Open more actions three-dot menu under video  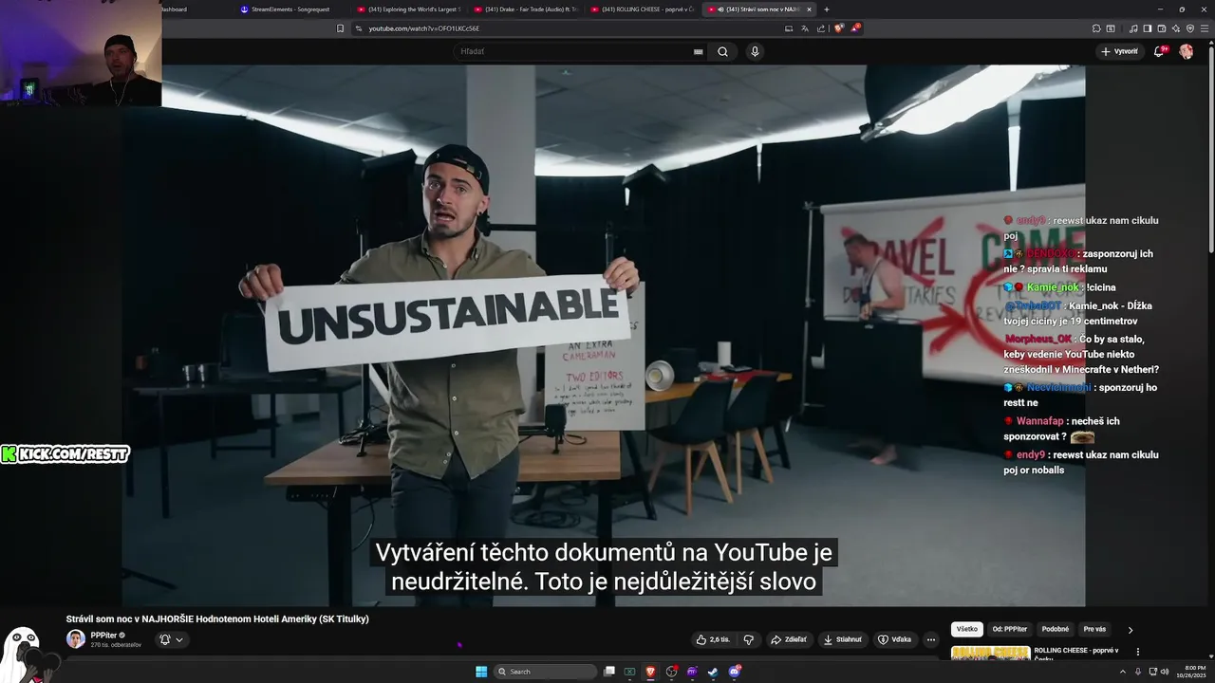(x=930, y=639)
